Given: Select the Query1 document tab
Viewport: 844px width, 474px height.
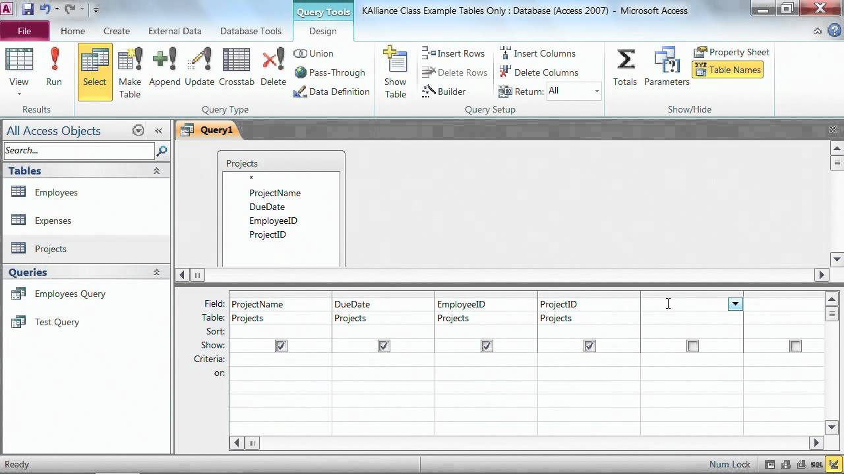Looking at the screenshot, I should point(208,130).
